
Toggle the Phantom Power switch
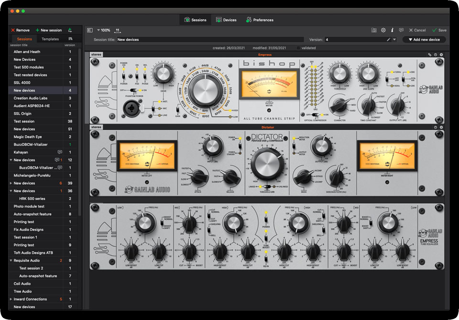pos(134,90)
